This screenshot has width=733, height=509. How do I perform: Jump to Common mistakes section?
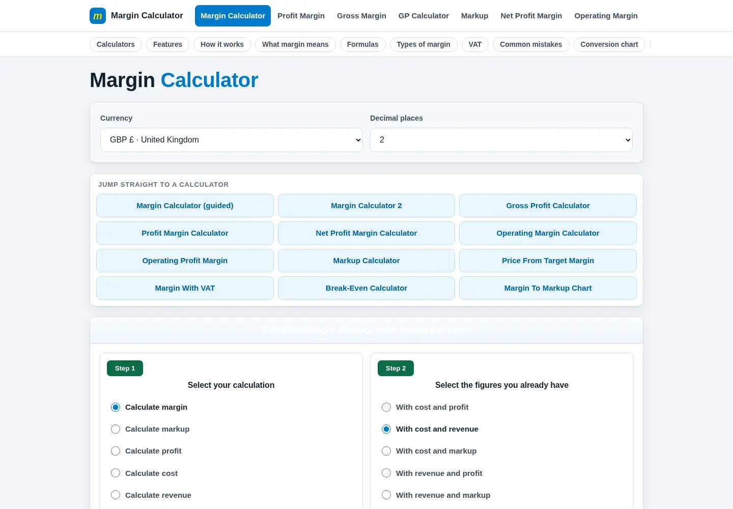tap(531, 44)
